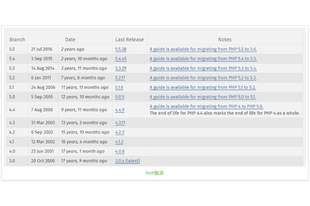Click the text '7 years, 6 months ago'

[83, 78]
